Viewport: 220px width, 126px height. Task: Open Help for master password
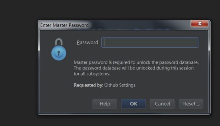(105, 104)
